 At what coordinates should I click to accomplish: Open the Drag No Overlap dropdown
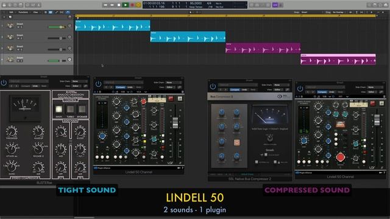coord(338,12)
